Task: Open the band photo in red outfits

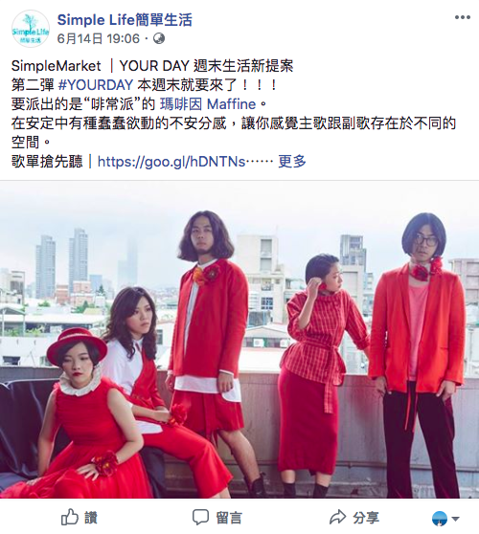Action: (x=239, y=340)
